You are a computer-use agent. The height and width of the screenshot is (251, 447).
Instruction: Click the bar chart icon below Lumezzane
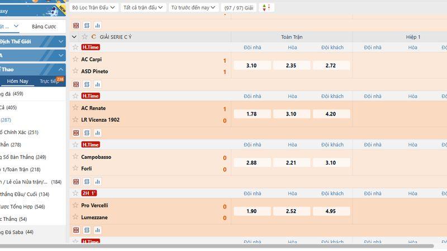[x=97, y=230]
